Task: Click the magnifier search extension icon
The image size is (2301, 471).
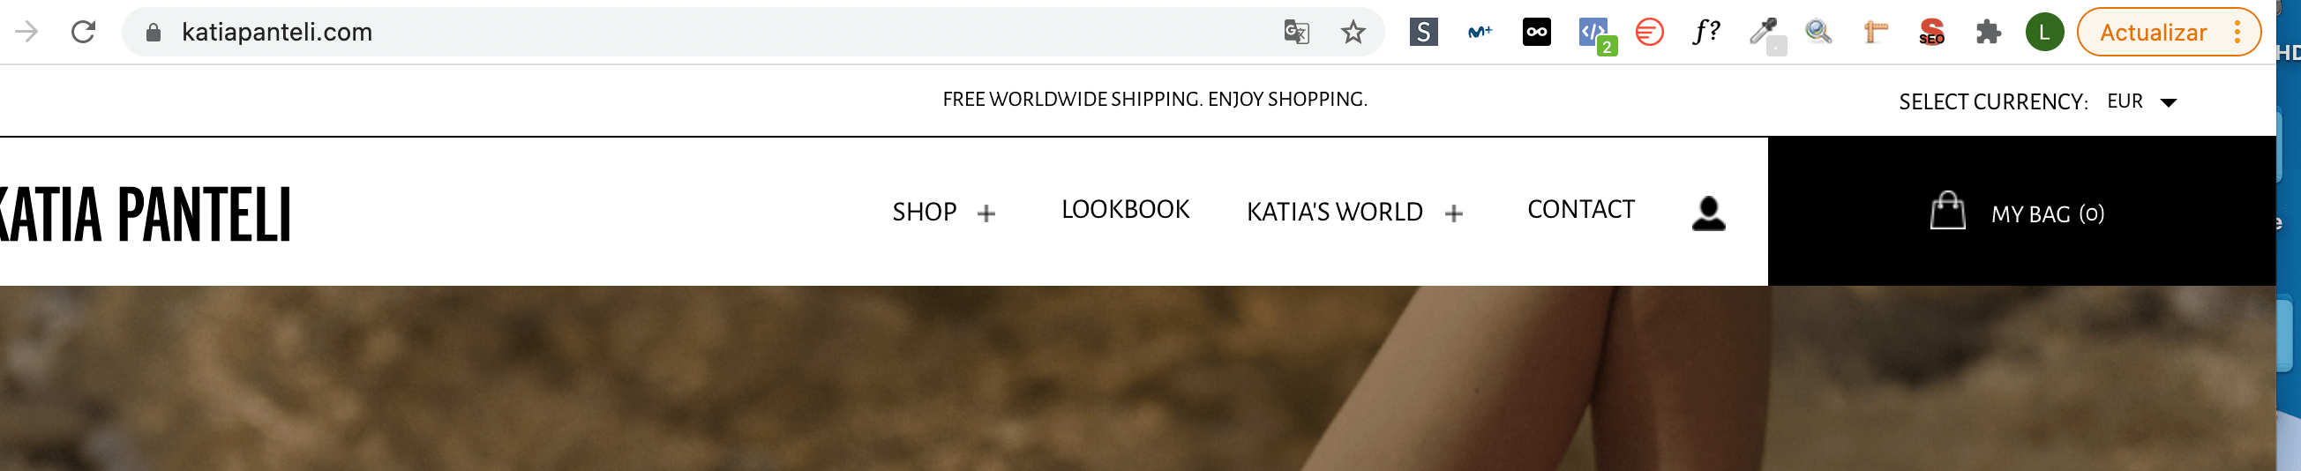Action: tap(1818, 32)
